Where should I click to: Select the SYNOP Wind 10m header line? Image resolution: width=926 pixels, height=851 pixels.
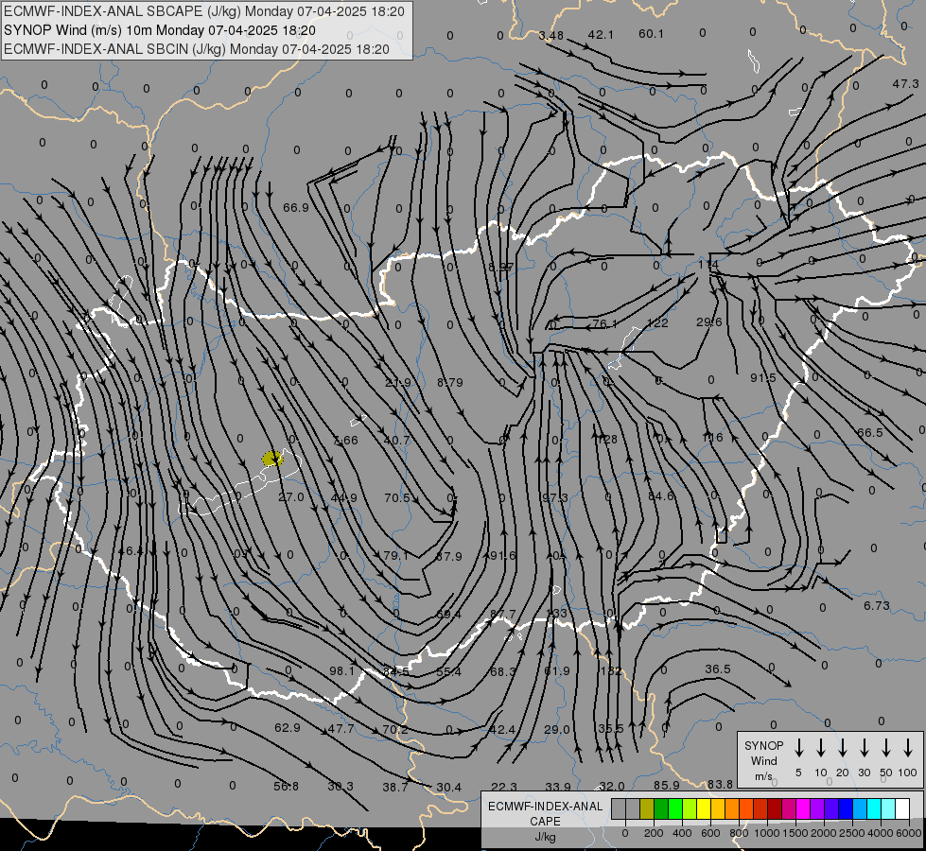160,30
